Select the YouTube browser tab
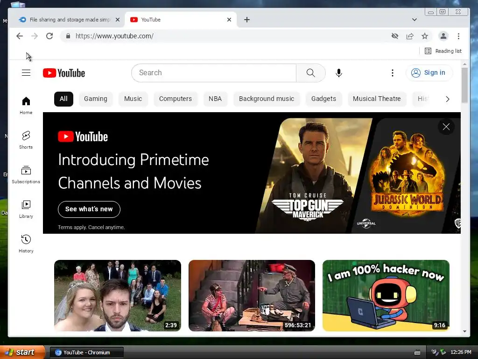 click(x=180, y=20)
